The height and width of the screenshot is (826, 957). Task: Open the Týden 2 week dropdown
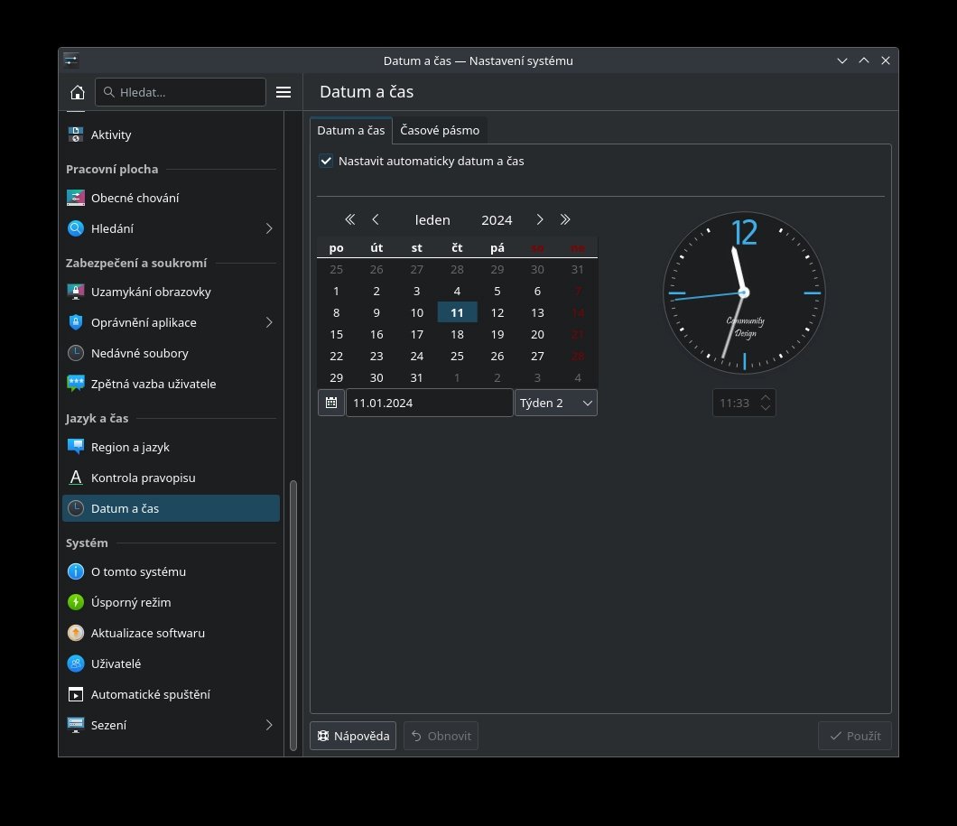555,403
